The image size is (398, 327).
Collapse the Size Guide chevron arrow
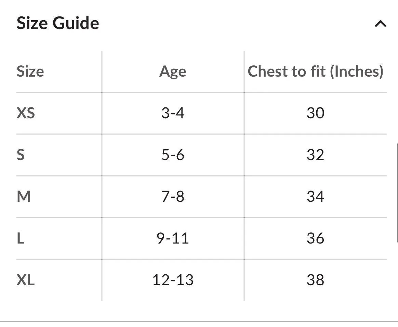[x=380, y=24]
